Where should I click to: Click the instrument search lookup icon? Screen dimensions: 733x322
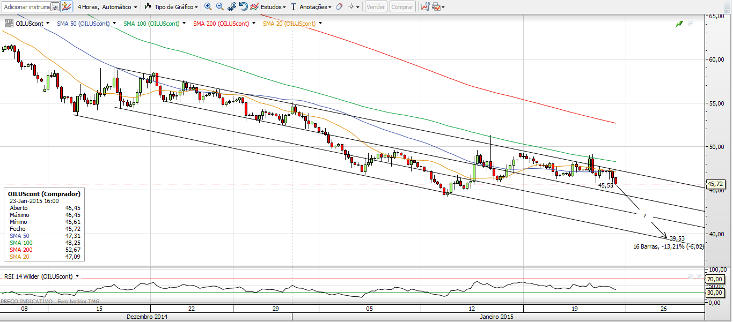point(55,7)
